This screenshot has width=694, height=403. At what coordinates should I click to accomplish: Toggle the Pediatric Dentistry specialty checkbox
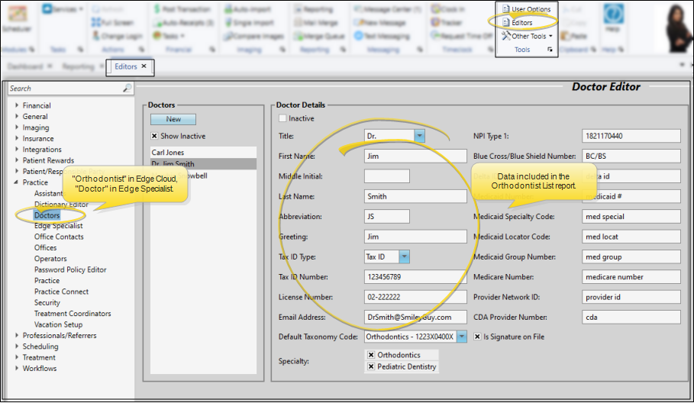[x=371, y=366]
